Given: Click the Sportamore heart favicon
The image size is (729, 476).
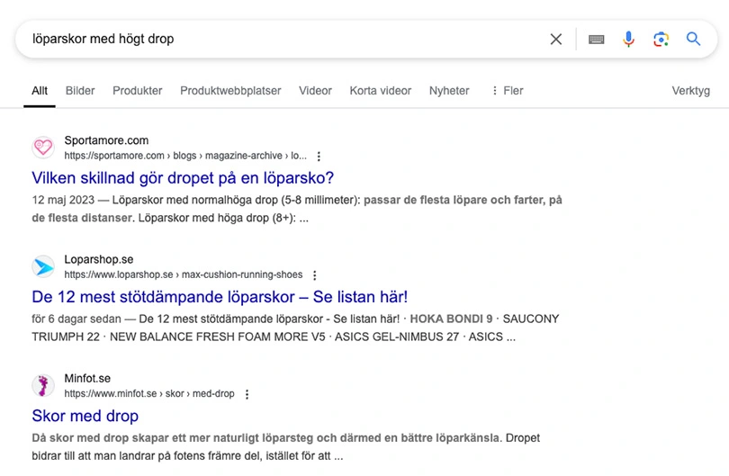Looking at the screenshot, I should 43,148.
